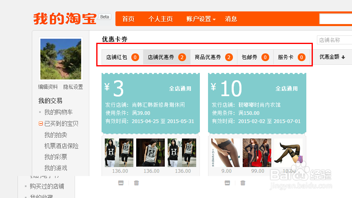The image size is (352, 198).
Task: Open third 136.00 product thumbnail
Action: point(182,153)
